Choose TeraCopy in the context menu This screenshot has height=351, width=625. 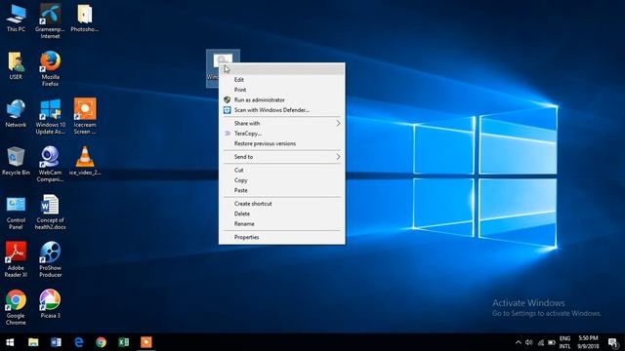pos(282,134)
